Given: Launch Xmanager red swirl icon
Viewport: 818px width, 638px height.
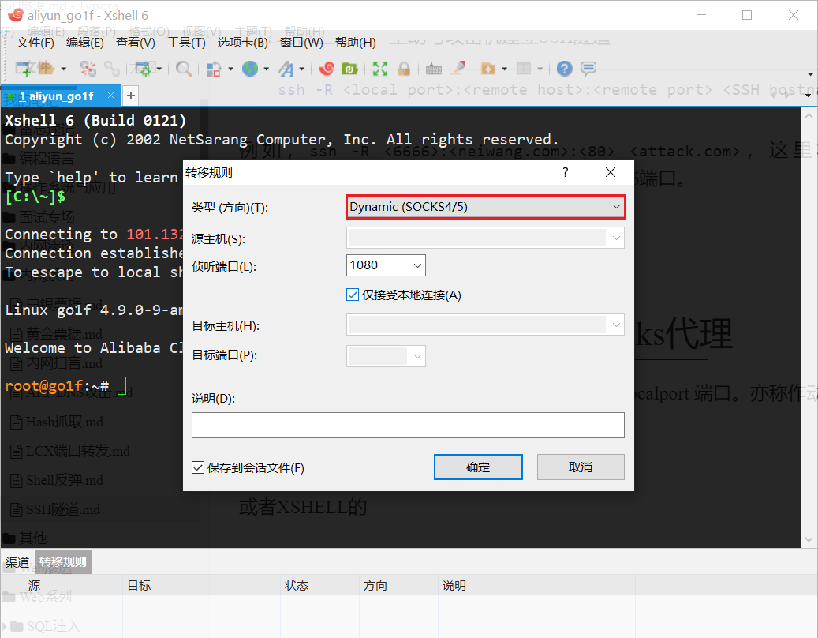Looking at the screenshot, I should [x=327, y=69].
